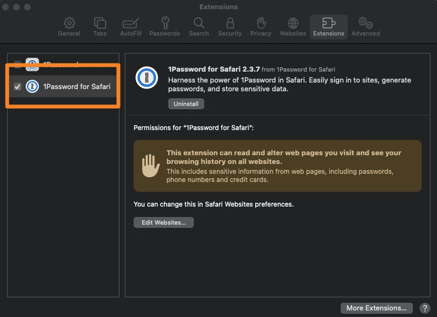Click the red close window button

coord(5,7)
